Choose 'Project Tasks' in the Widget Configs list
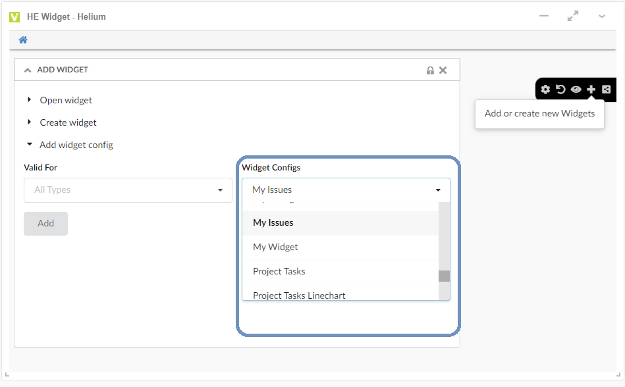Screen dimensions: 625x387 point(279,271)
